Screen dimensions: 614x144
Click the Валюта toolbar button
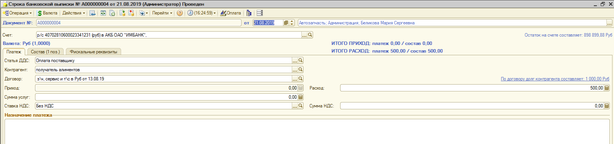(x=47, y=13)
